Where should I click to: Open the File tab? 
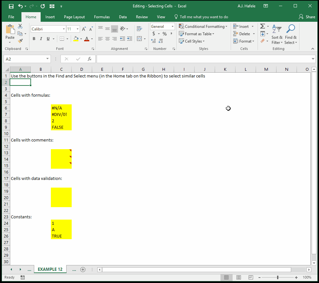pyautogui.click(x=11, y=17)
